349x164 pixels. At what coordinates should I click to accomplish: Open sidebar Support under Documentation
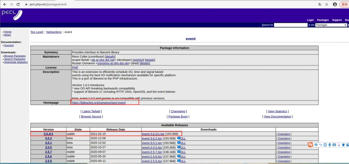(x=9, y=46)
